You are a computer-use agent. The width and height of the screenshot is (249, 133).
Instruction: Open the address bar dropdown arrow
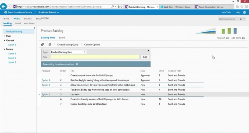coord(115,7)
